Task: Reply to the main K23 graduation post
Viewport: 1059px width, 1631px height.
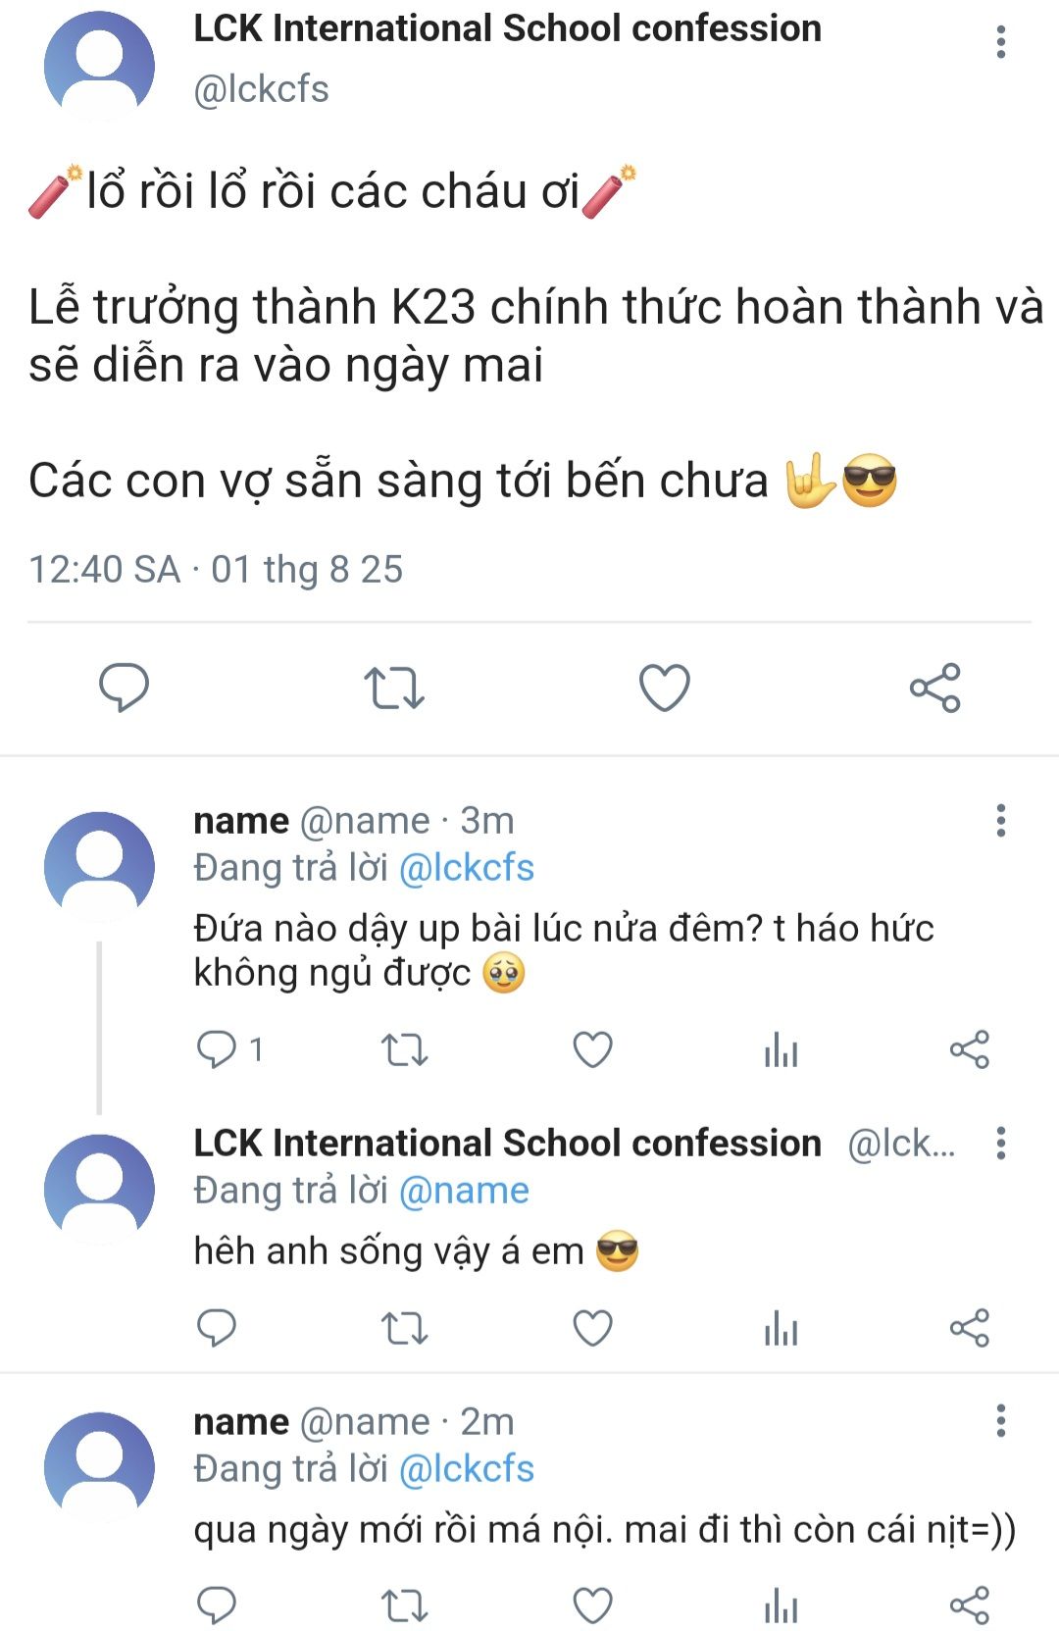Action: [124, 687]
